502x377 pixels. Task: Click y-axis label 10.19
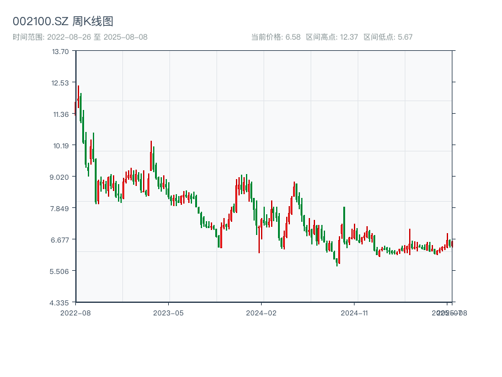[x=61, y=146]
